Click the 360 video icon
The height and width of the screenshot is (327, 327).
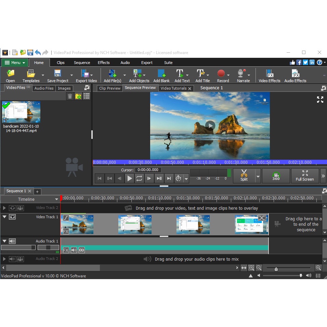(276, 175)
